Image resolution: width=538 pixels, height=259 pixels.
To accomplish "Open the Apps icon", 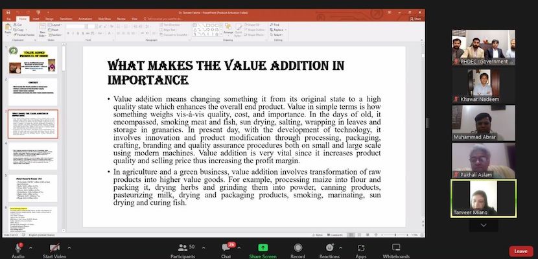I will click(x=361, y=247).
